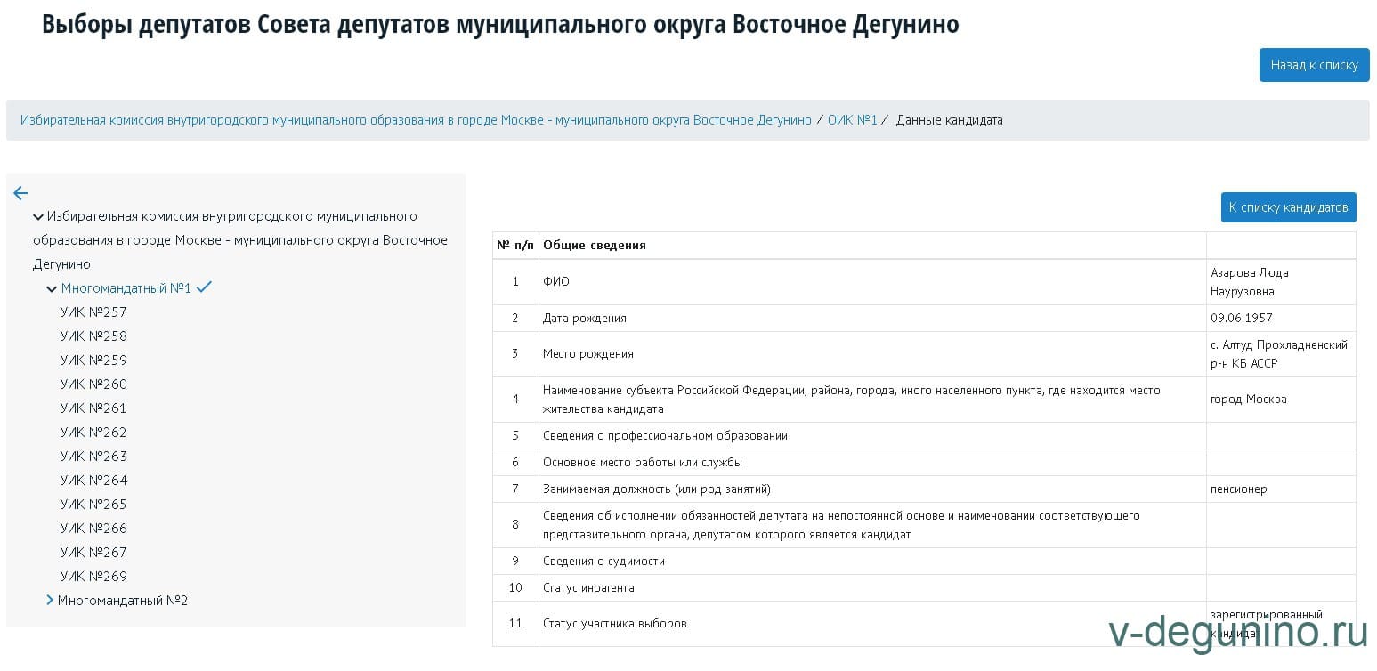1377x671 pixels.
Task: Choose УИК №269 from the tree
Action: coord(93,577)
